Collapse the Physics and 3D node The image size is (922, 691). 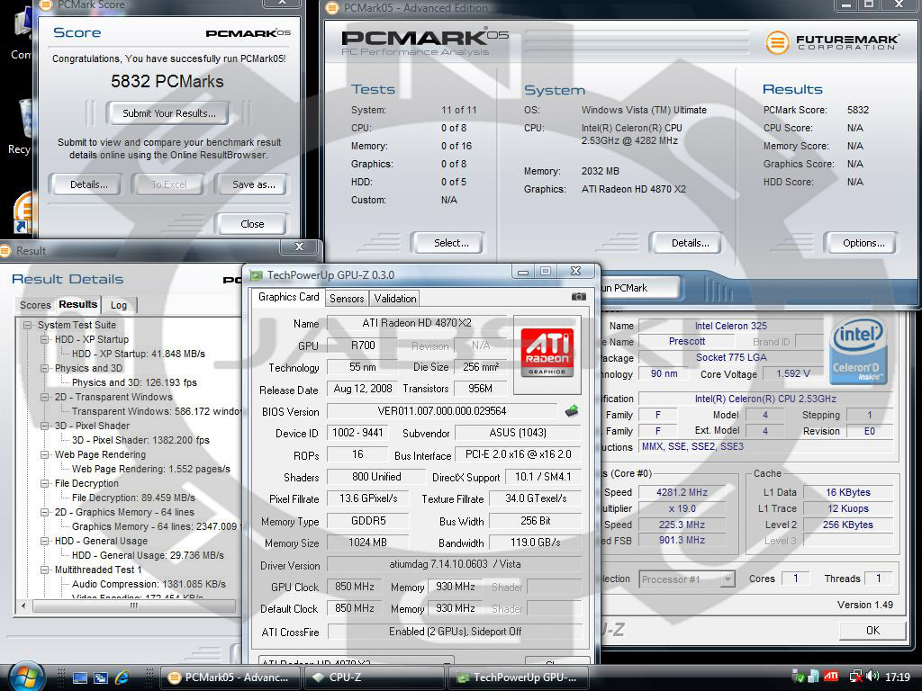coord(44,368)
